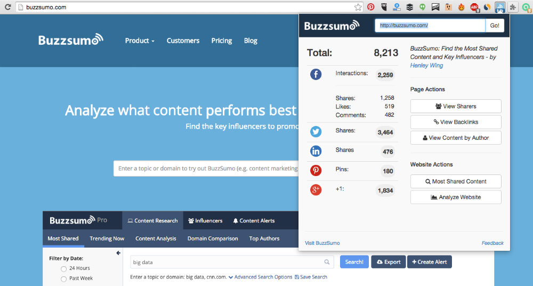
Task: Click the Twitter icon in the popup
Action: pyautogui.click(x=316, y=131)
